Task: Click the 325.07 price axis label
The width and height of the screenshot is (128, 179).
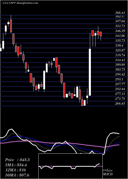Action: pyautogui.click(x=120, y=50)
